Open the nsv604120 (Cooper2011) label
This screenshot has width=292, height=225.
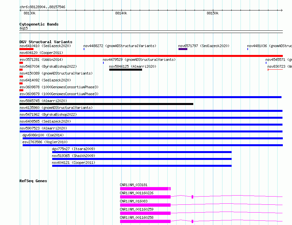coord(41,53)
